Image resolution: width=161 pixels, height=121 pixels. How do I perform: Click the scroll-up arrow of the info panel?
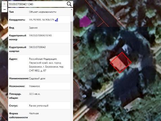[x=71, y=10]
